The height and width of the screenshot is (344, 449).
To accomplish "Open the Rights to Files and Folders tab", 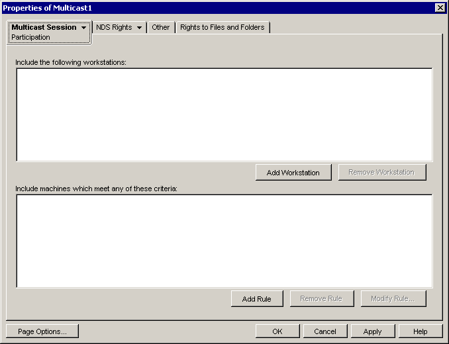I will (223, 27).
